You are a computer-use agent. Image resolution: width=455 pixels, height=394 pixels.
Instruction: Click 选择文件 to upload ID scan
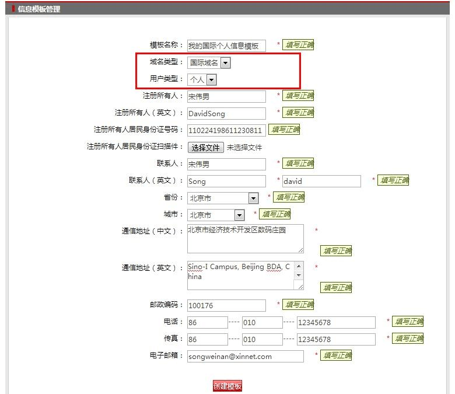(205, 148)
